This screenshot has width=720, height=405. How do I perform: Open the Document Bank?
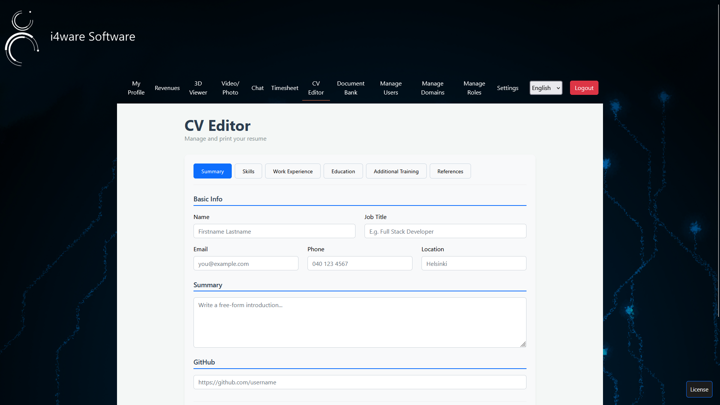[x=351, y=88]
